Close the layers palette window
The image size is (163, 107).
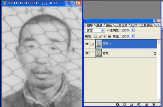tap(159, 21)
